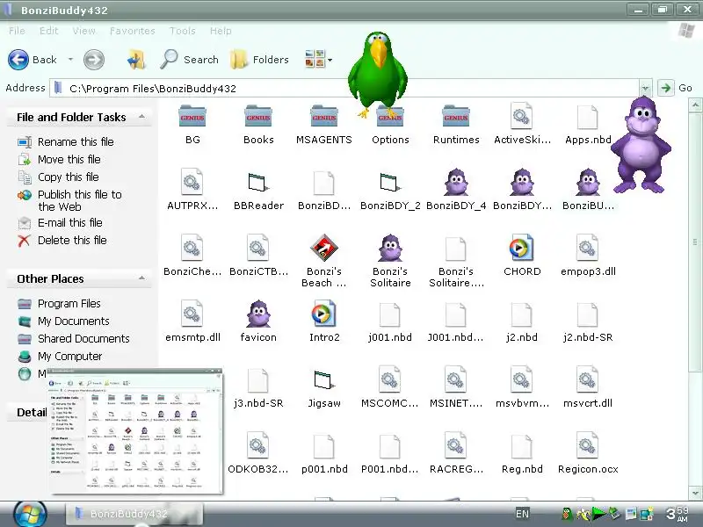Go to Program Files in Other Places
The image size is (703, 527).
coord(59,303)
